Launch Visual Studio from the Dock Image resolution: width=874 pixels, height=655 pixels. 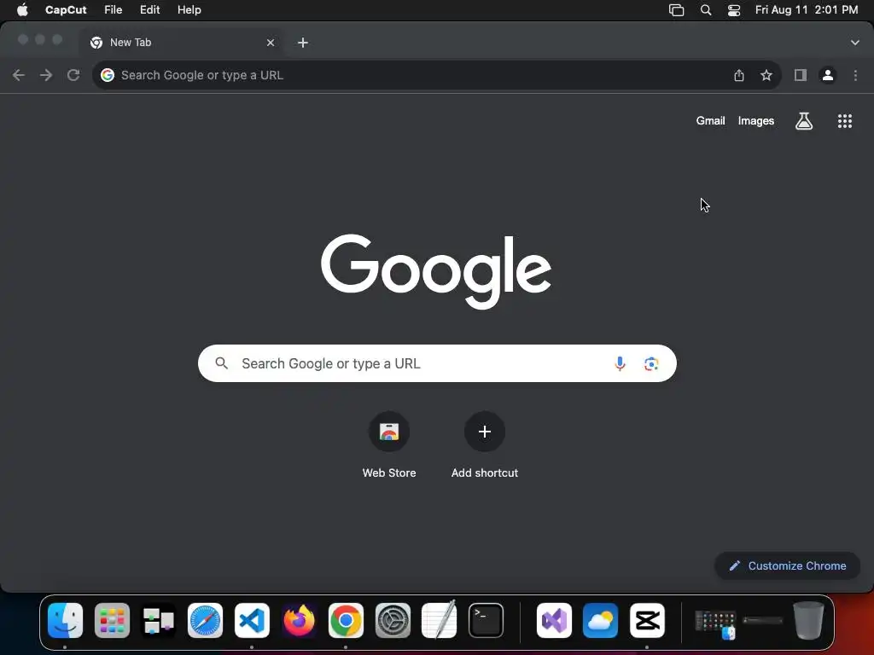554,621
